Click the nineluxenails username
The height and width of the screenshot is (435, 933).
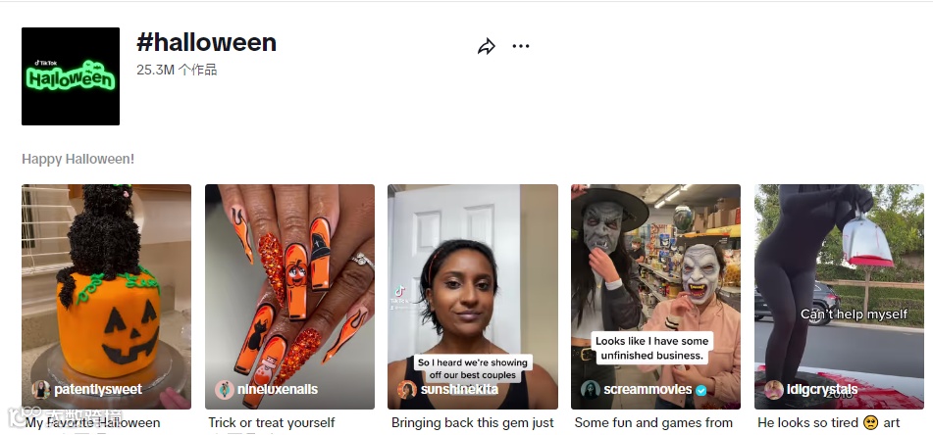pos(278,390)
